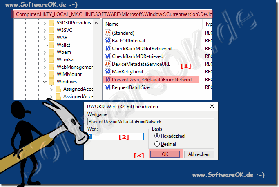Select the Wallet key label

coord(64,45)
